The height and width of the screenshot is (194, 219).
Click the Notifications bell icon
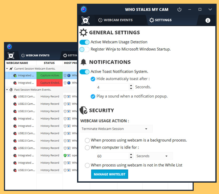click(x=84, y=62)
